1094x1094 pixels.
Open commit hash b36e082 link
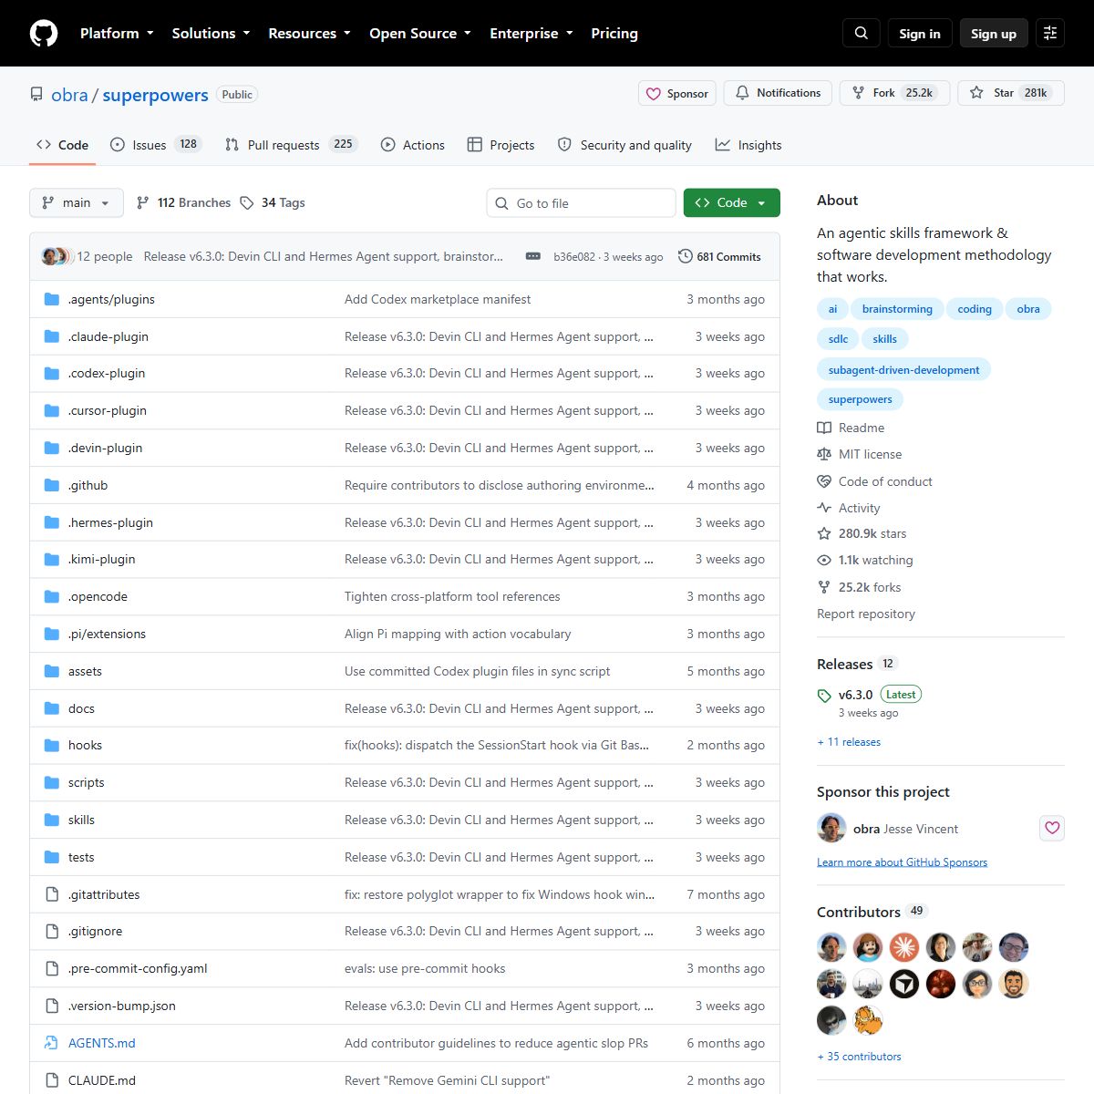(574, 257)
